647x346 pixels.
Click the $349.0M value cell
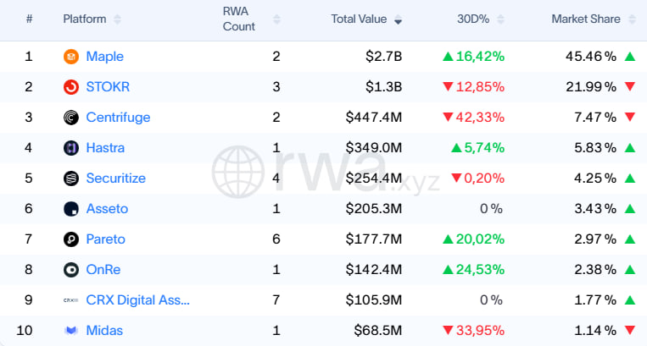374,148
